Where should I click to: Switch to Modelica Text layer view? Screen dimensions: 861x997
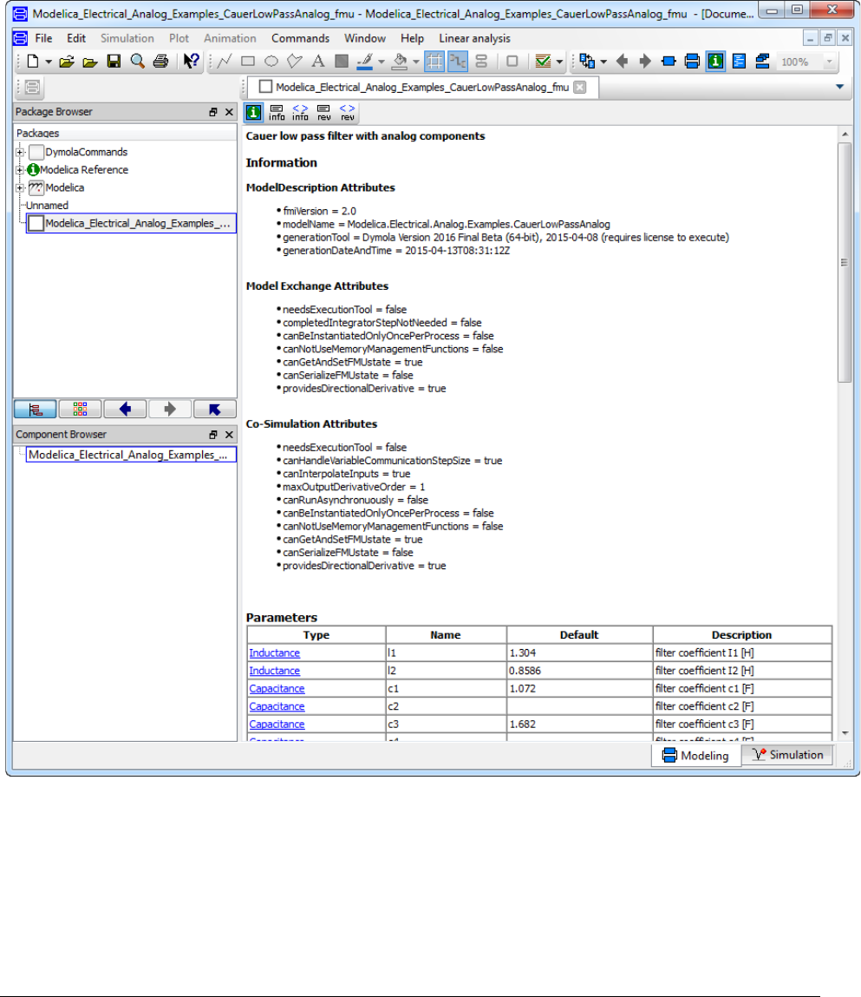tap(739, 62)
